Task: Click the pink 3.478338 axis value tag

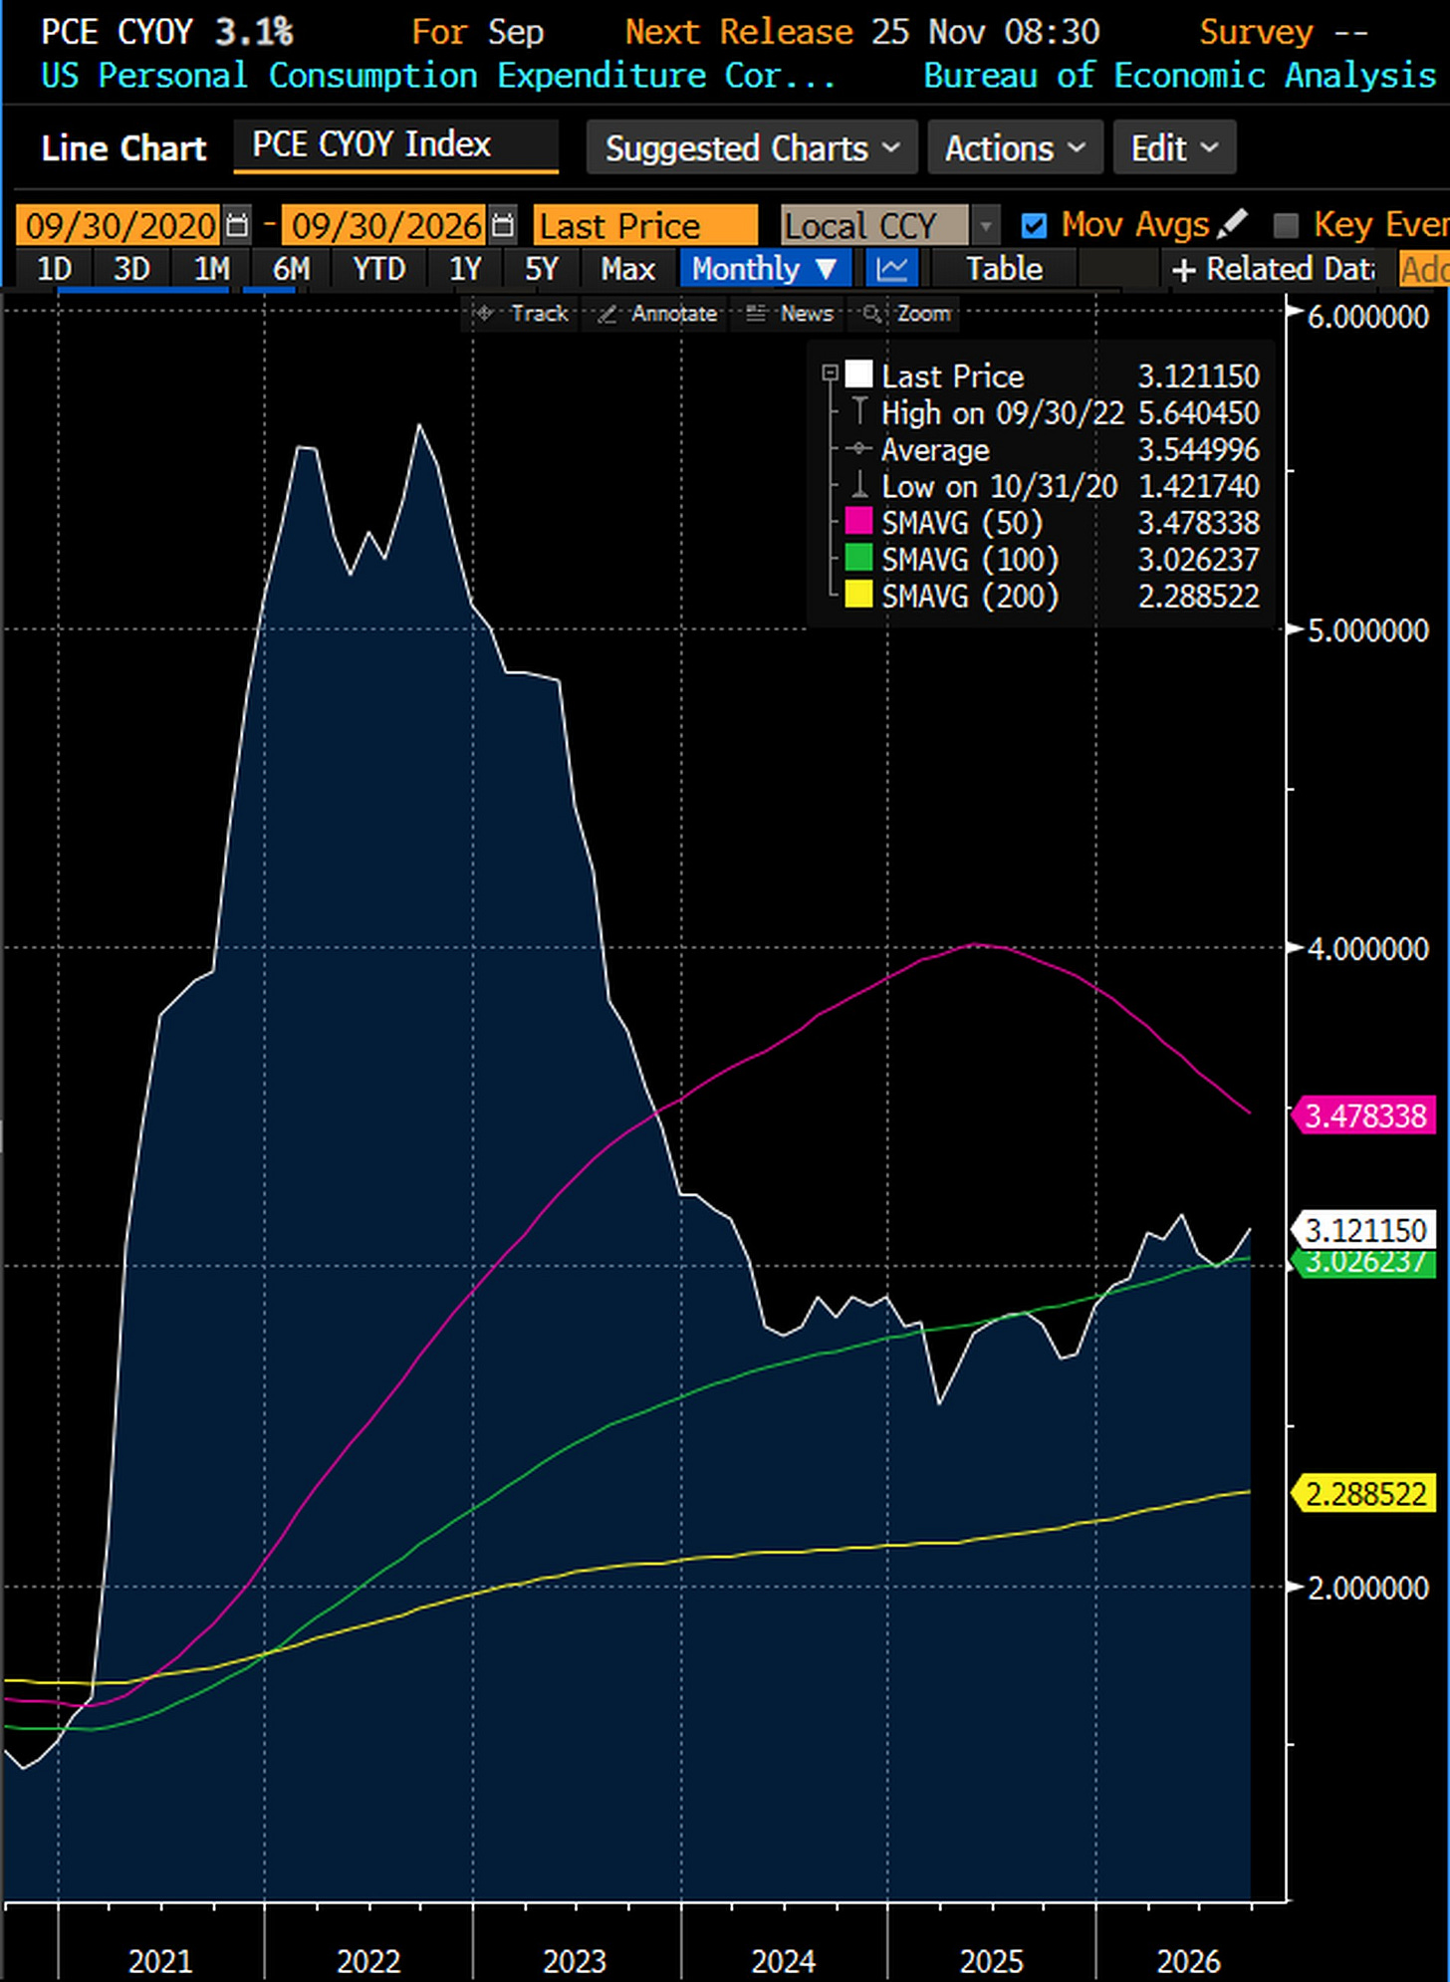Action: pyautogui.click(x=1363, y=1115)
